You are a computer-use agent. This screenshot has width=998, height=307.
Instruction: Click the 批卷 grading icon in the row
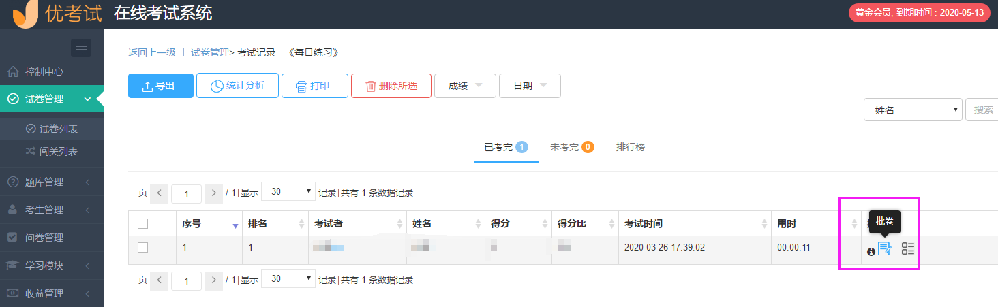click(884, 249)
